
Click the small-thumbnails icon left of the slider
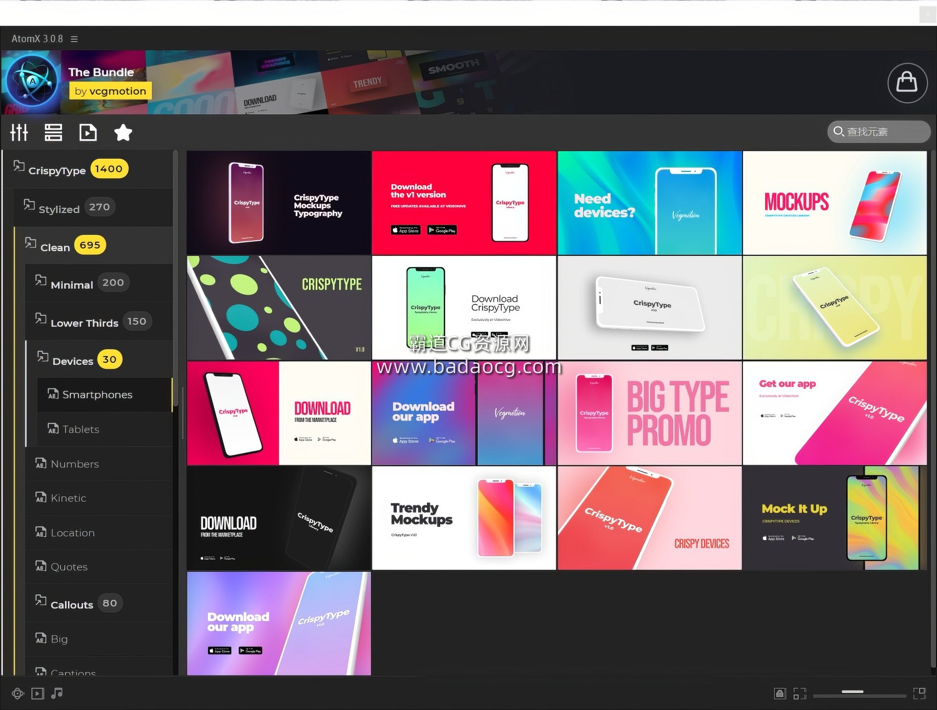click(800, 693)
